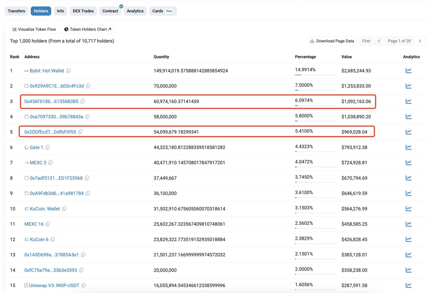
Task: Click analytics chart icon for Gate 1
Action: click(x=408, y=148)
